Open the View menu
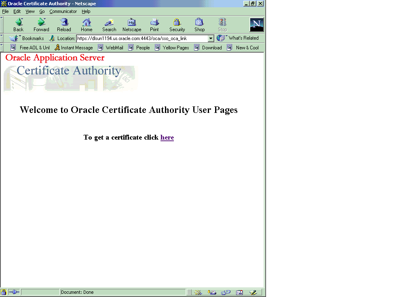Image resolution: width=414 pixels, height=297 pixels. 30,11
